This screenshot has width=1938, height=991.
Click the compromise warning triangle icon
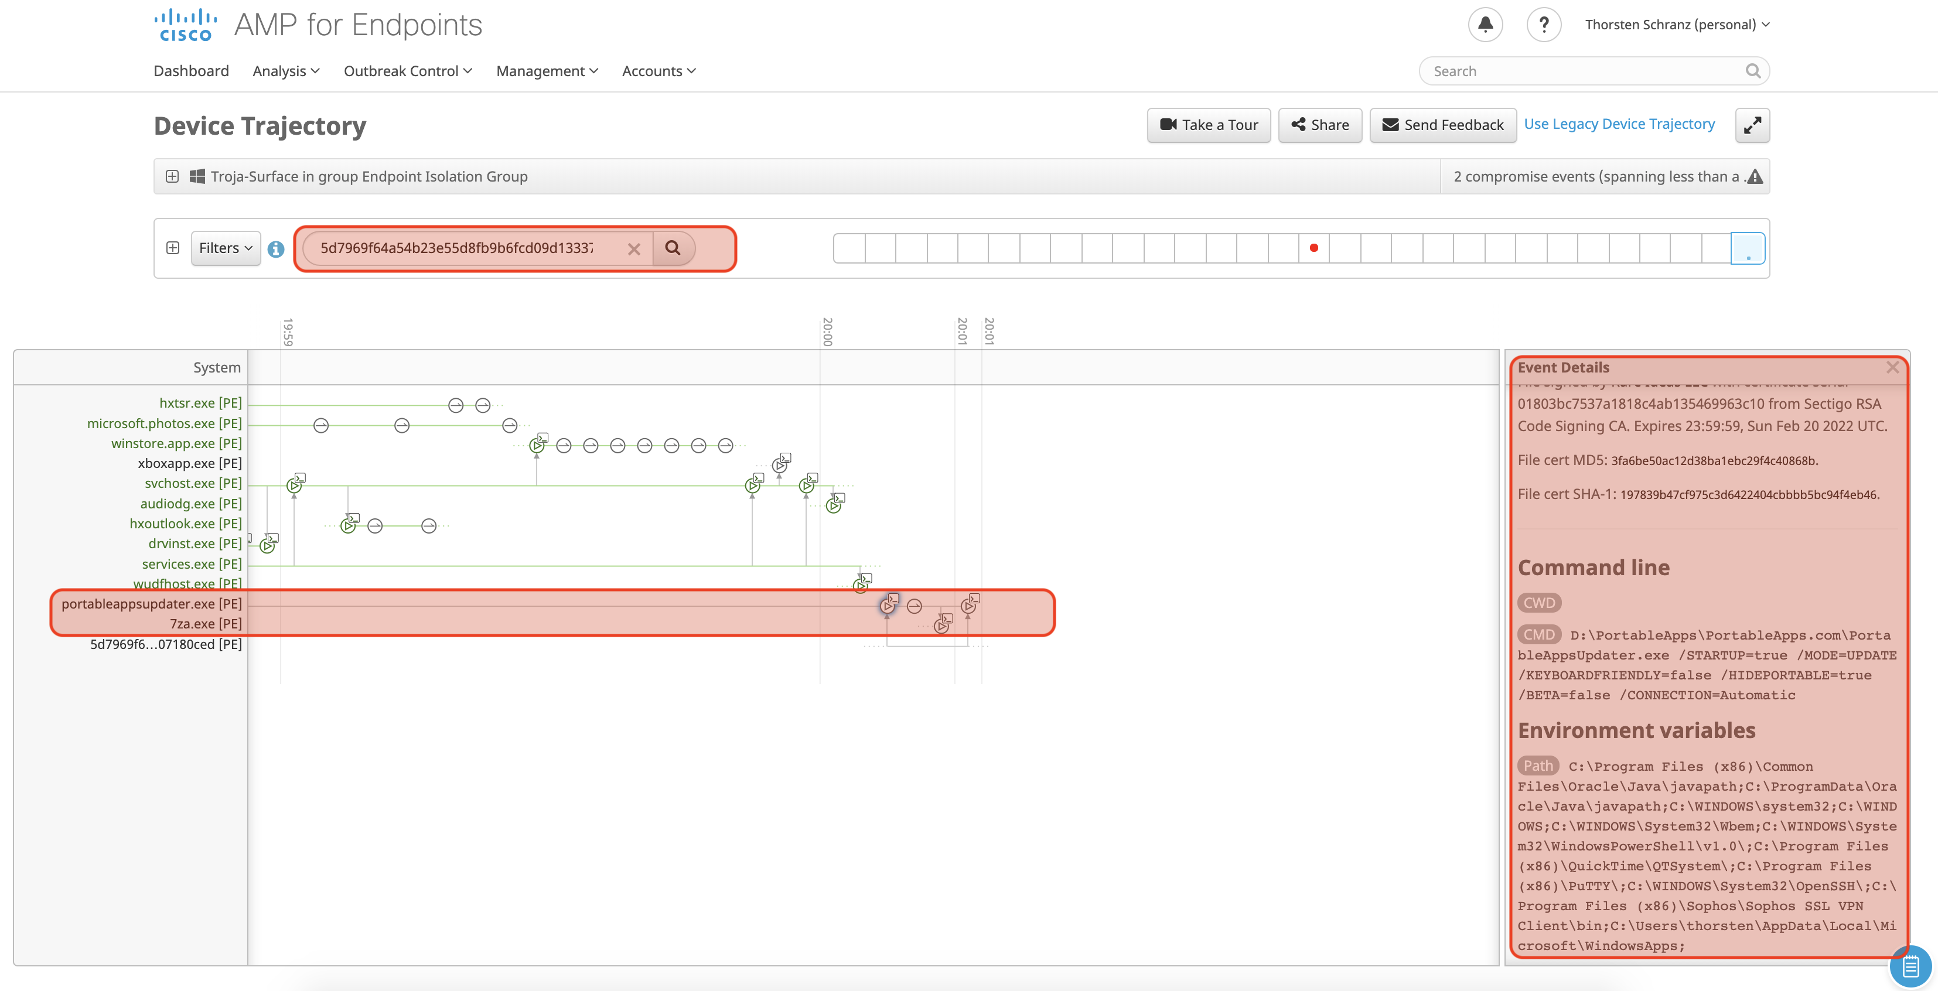pyautogui.click(x=1755, y=177)
